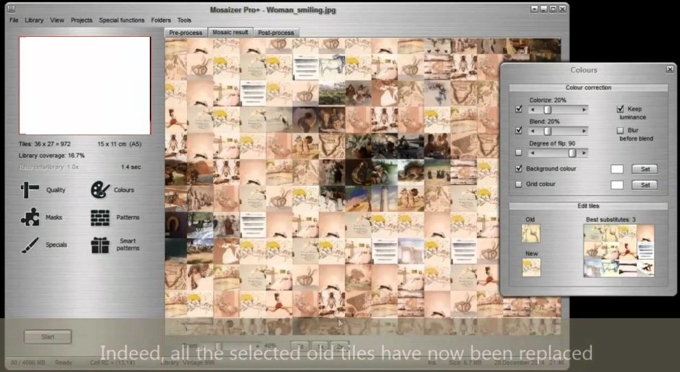Open the File menu

[14, 20]
